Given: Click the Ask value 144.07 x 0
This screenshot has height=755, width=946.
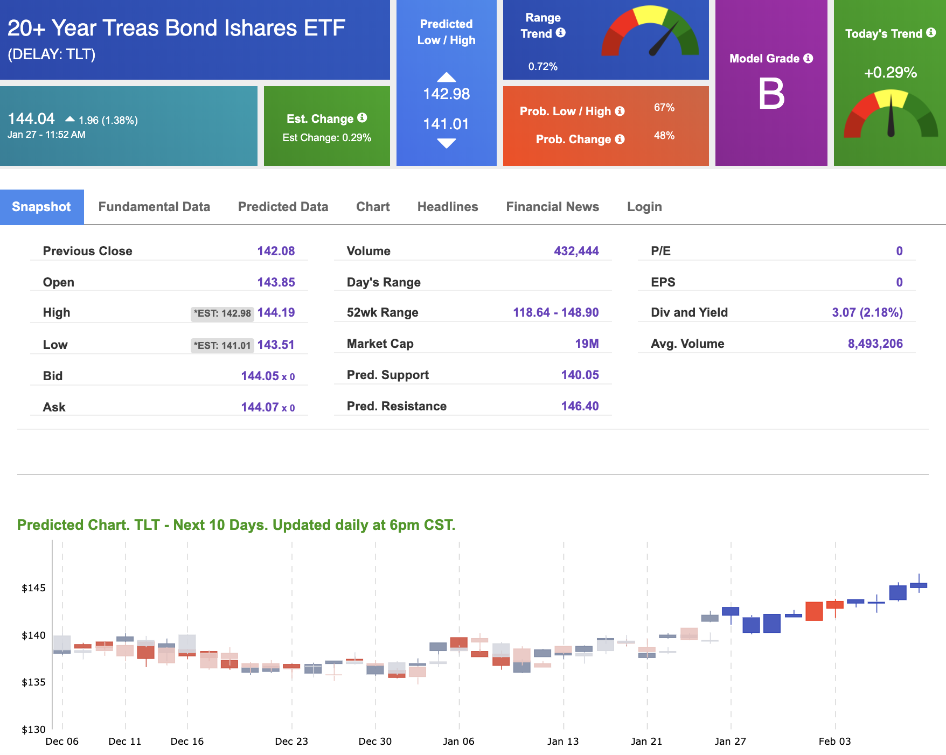Looking at the screenshot, I should click(268, 407).
